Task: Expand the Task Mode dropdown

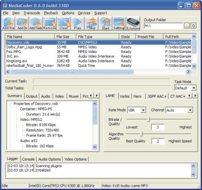Action: click(194, 88)
